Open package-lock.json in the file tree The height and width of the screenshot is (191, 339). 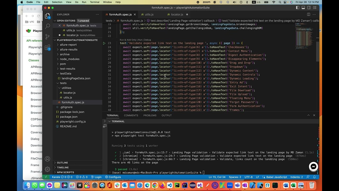tap(72, 112)
